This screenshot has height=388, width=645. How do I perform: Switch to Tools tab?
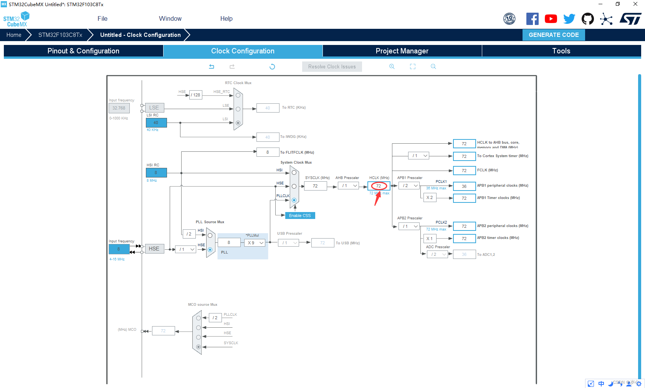click(561, 51)
